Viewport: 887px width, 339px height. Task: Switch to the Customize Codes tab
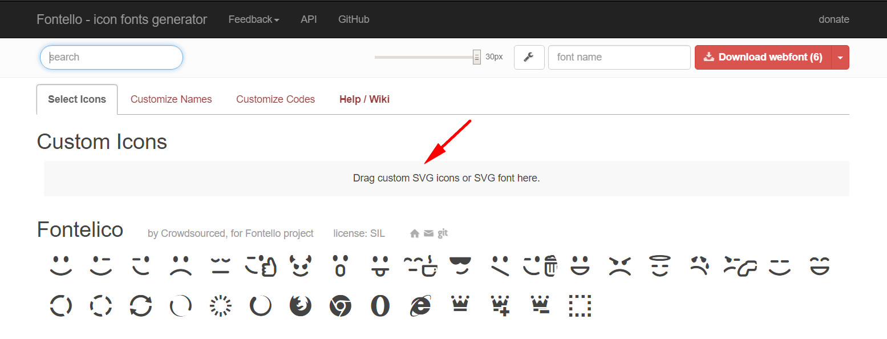click(x=276, y=99)
